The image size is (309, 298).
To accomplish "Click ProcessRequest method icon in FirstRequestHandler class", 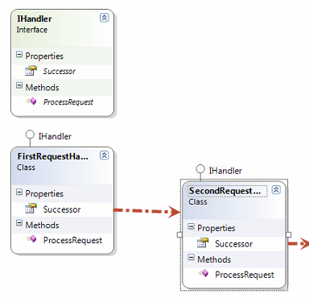I will pyautogui.click(x=31, y=239).
